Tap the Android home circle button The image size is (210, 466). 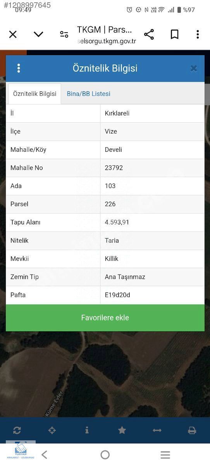[x=105, y=455]
